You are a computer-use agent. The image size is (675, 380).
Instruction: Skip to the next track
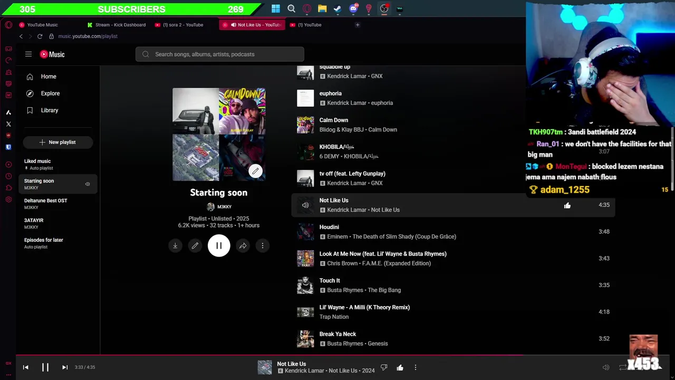(x=65, y=367)
